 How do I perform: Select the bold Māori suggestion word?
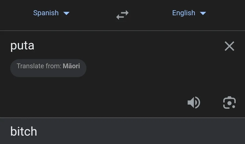coord(71,66)
